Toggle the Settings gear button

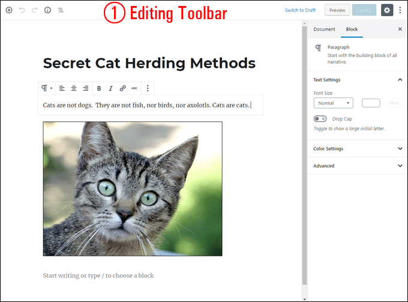tap(387, 10)
